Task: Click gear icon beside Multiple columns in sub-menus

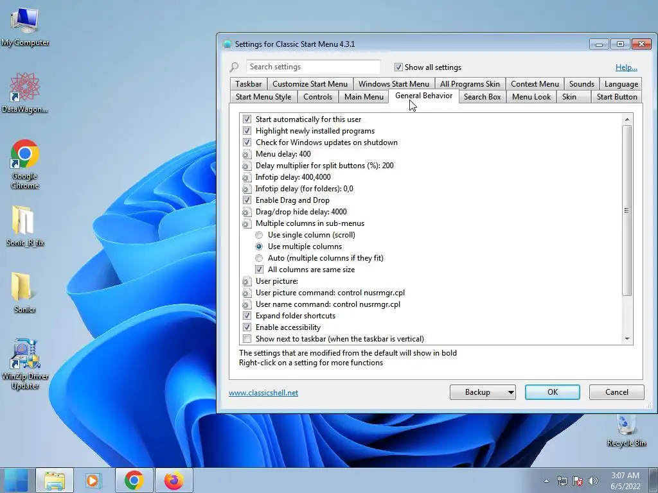Action: tap(247, 223)
